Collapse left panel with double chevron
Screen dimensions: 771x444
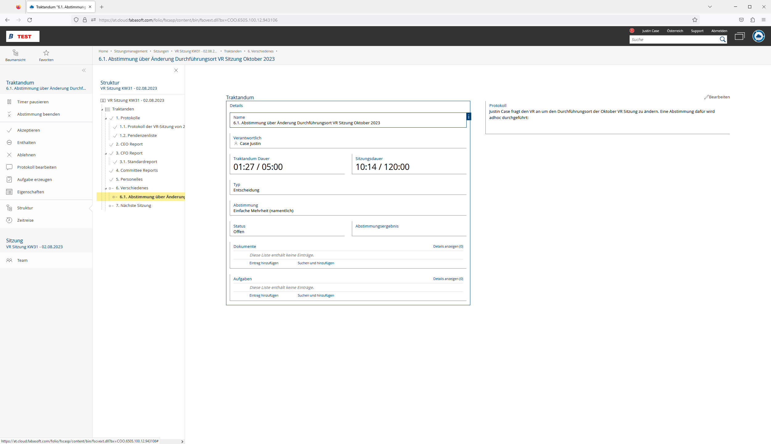(84, 70)
